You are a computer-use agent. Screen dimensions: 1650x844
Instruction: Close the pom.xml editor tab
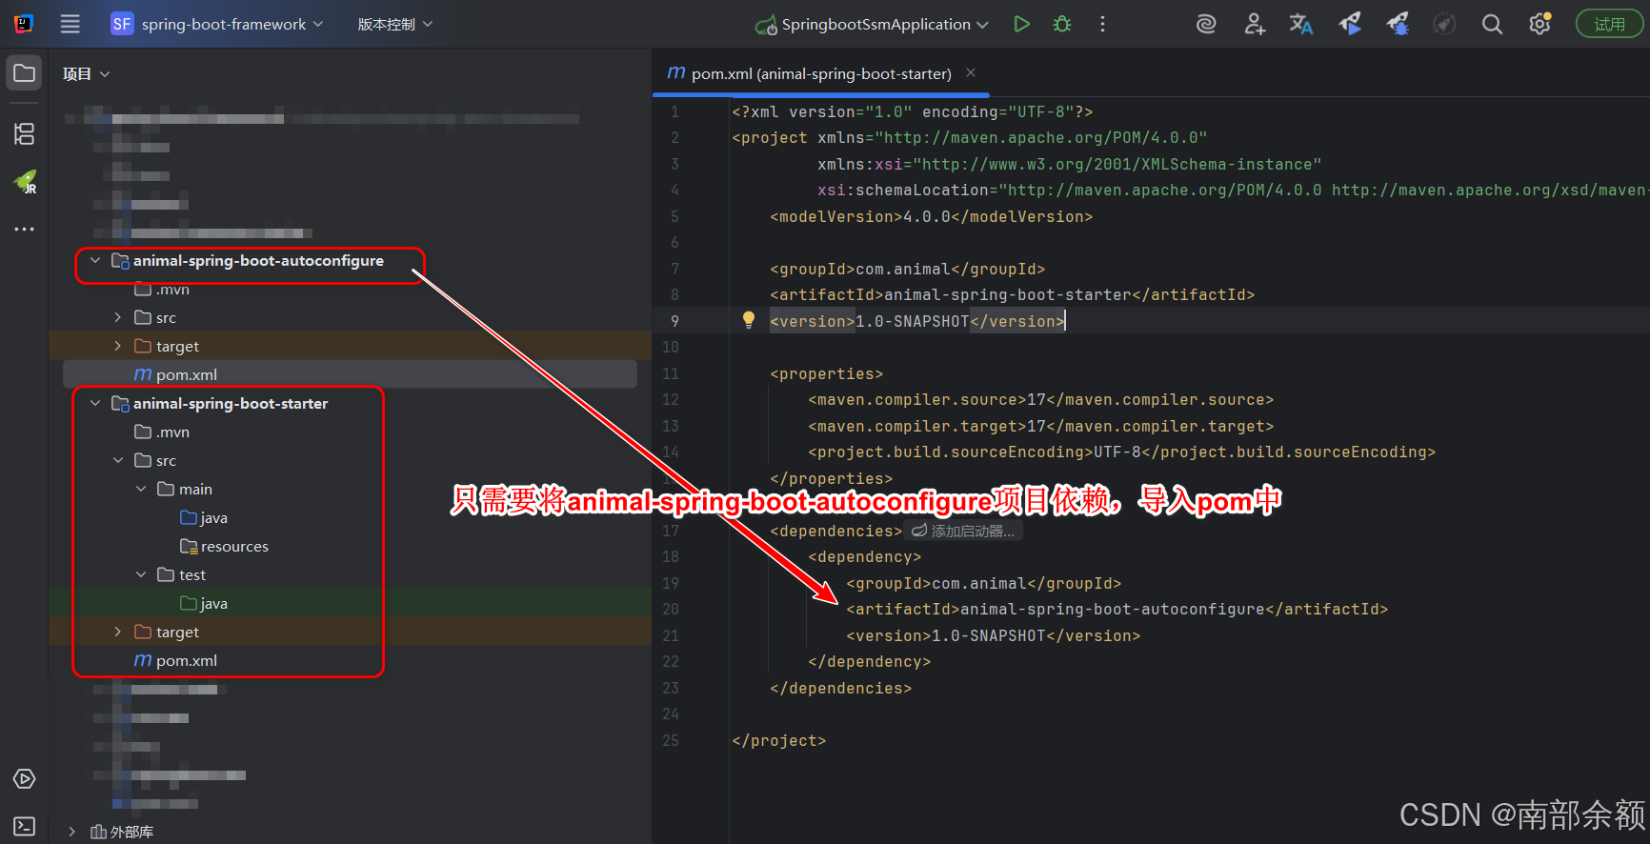[971, 72]
